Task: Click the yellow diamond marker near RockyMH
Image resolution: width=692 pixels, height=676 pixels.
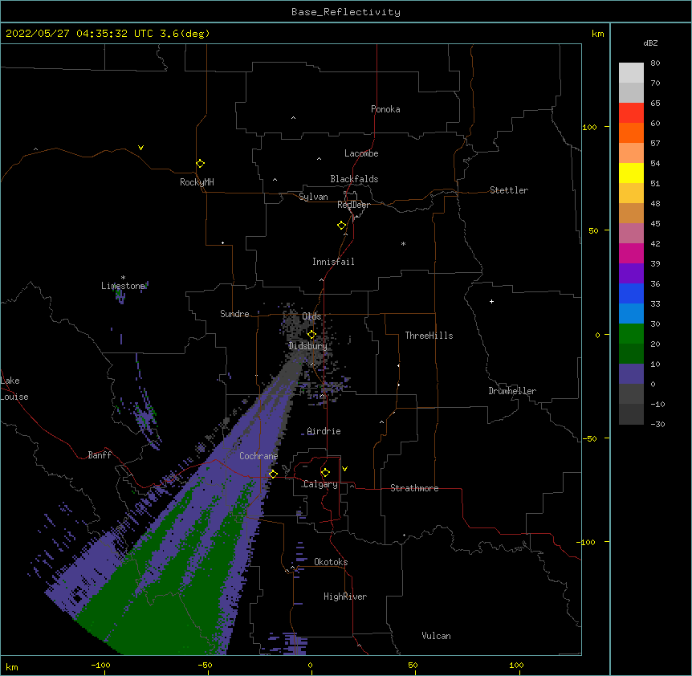Action: coord(201,164)
